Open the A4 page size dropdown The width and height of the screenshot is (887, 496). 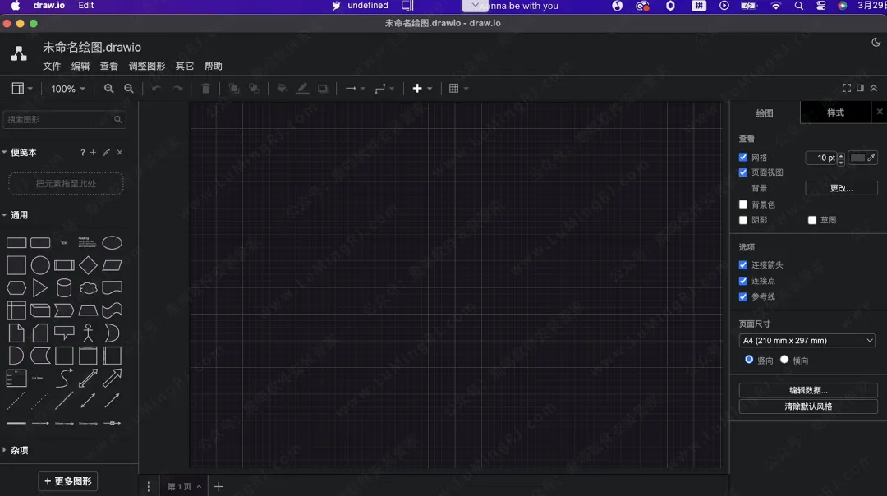807,341
